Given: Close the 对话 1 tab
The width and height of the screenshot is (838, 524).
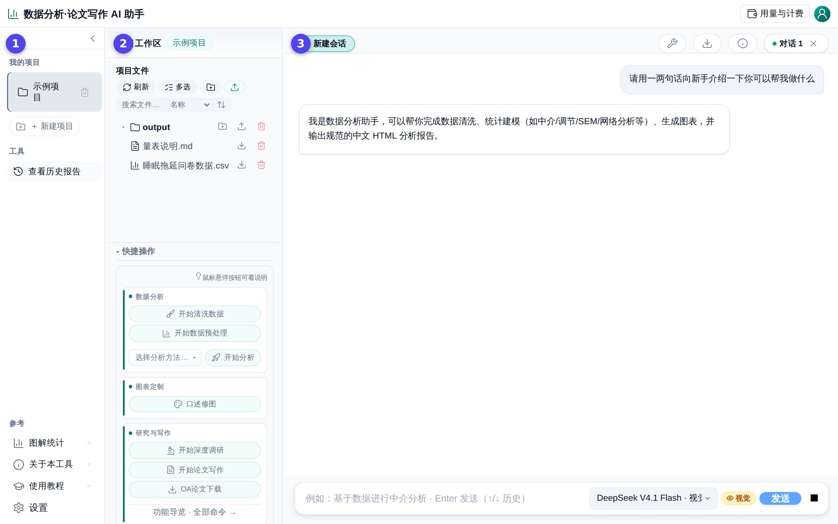Looking at the screenshot, I should click(814, 43).
